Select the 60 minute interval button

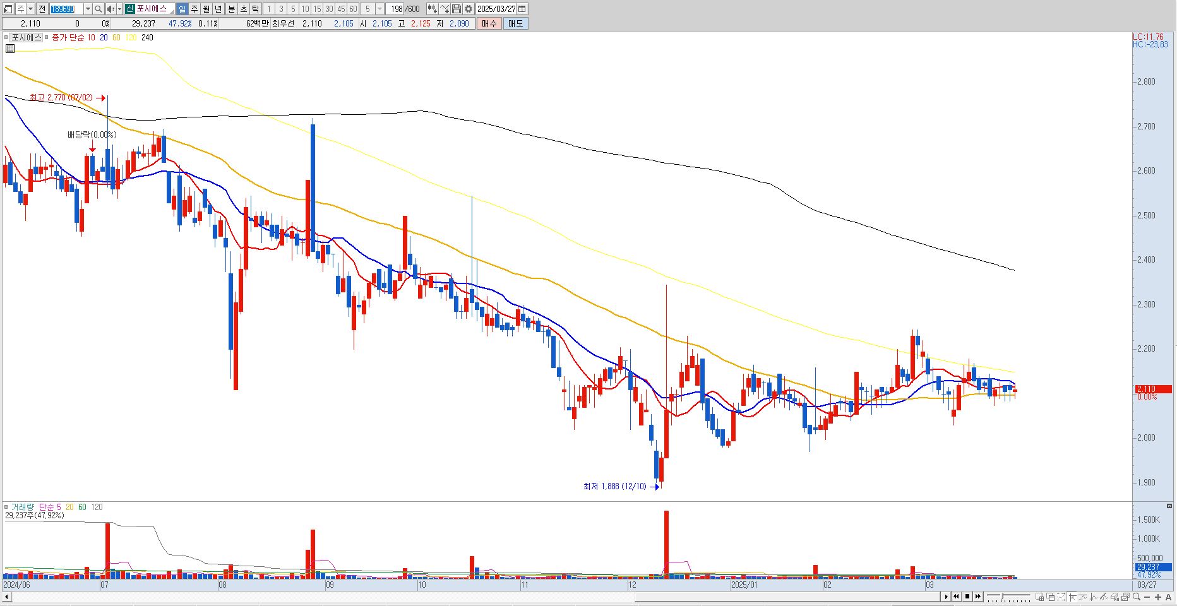pyautogui.click(x=353, y=9)
